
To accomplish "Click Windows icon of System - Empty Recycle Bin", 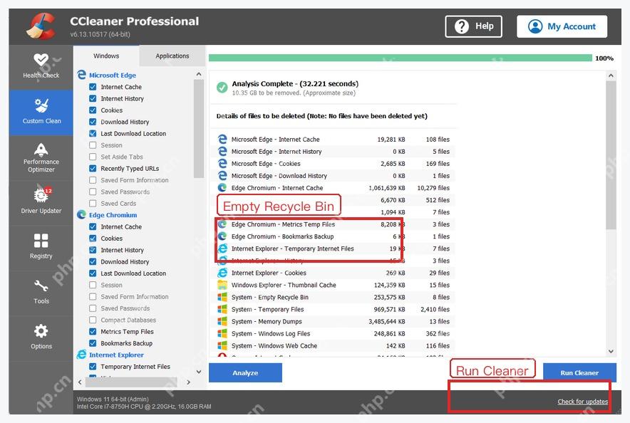I will click(x=222, y=297).
